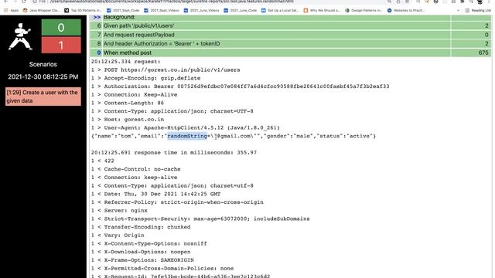Open the 2021_Sept_Videos bookmark
This screenshot has height=278, width=495.
(162, 10)
